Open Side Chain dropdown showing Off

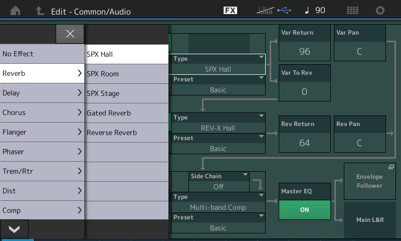click(219, 182)
